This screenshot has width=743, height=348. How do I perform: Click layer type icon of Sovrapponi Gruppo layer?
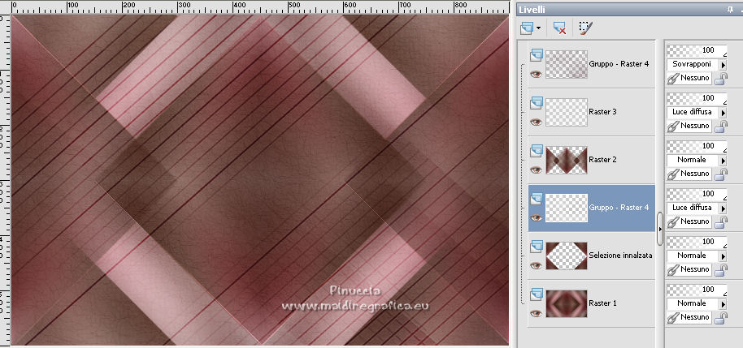click(x=537, y=55)
